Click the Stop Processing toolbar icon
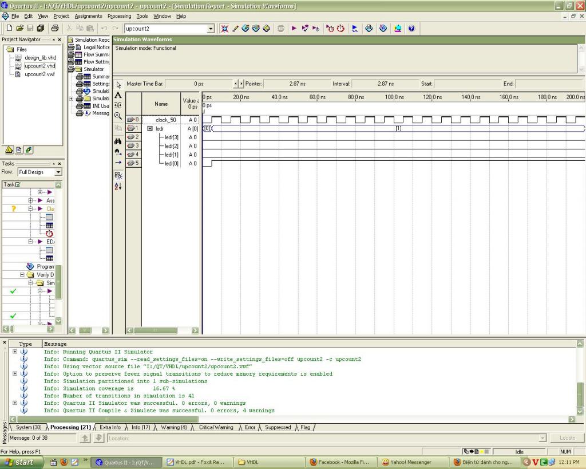 click(281, 28)
